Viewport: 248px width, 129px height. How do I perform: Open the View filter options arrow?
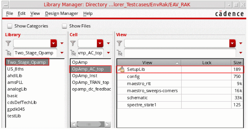click(x=241, y=43)
